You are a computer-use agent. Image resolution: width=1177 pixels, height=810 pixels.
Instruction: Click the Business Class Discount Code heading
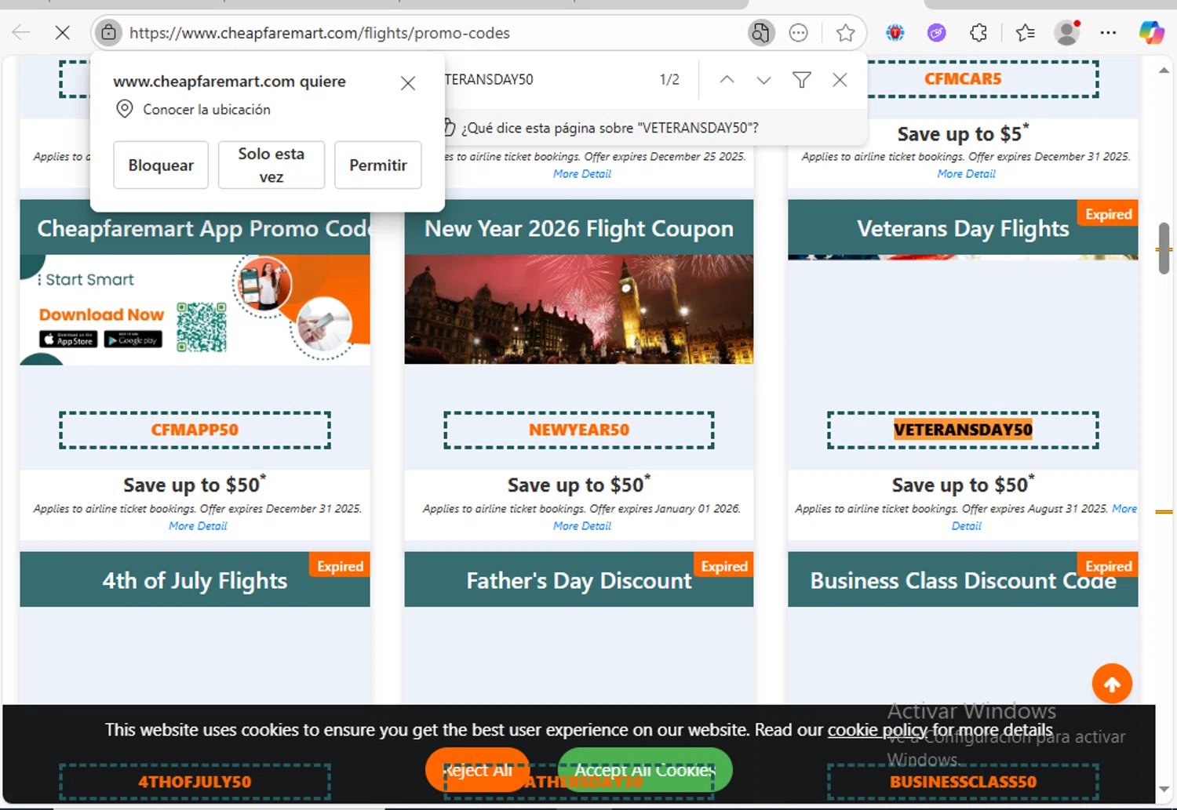(963, 580)
